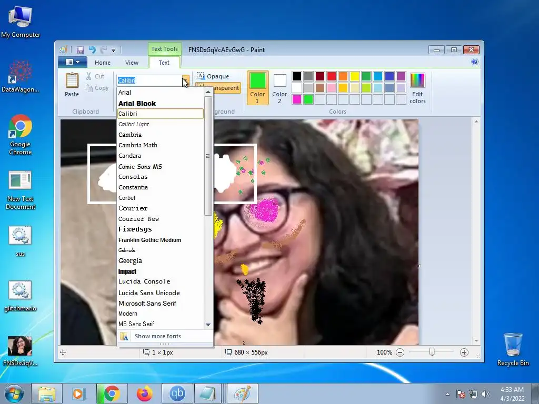539x404 pixels.
Task: Choose Calibri Light in the font list
Action: point(161,124)
